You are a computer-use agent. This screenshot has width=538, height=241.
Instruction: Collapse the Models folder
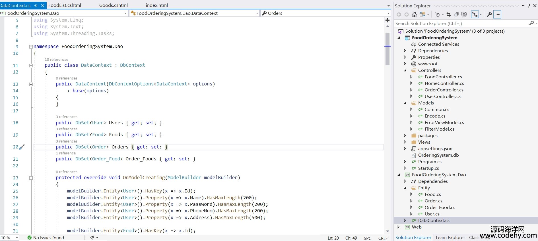[x=405, y=103]
